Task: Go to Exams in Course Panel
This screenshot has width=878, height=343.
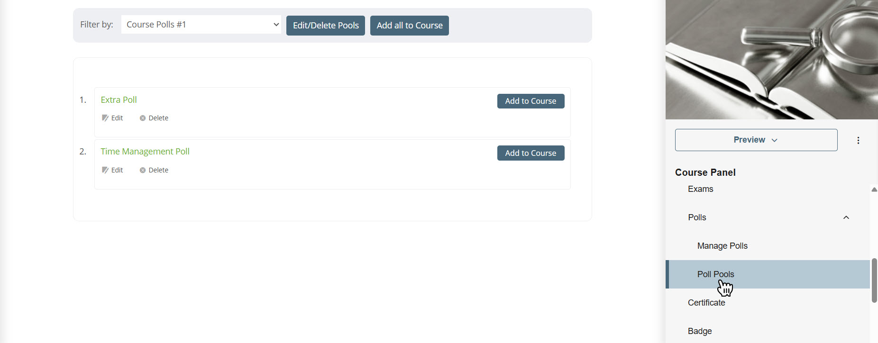Action: pos(700,189)
